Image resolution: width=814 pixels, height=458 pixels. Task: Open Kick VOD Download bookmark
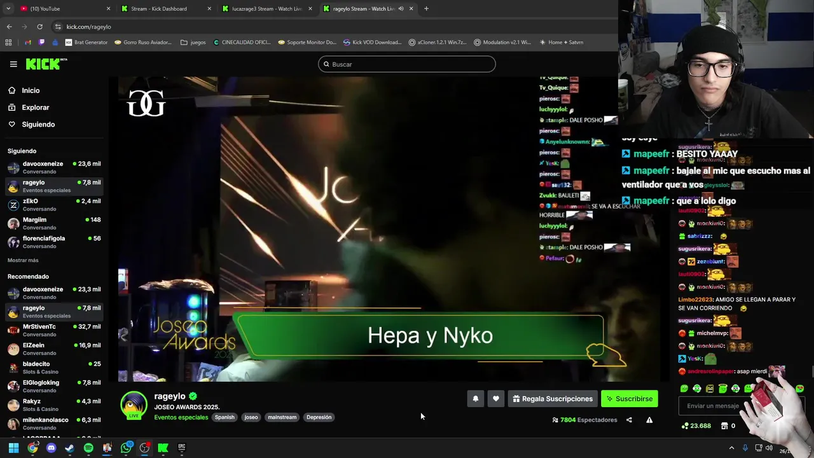click(x=372, y=43)
